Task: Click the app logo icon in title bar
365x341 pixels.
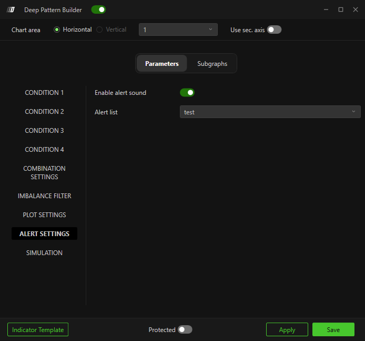Action: point(11,9)
